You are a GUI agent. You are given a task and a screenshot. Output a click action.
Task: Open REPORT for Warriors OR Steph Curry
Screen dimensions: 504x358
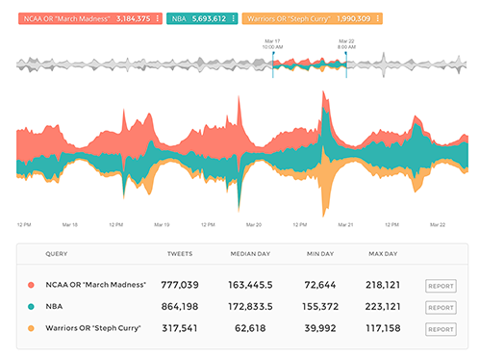pyautogui.click(x=441, y=329)
